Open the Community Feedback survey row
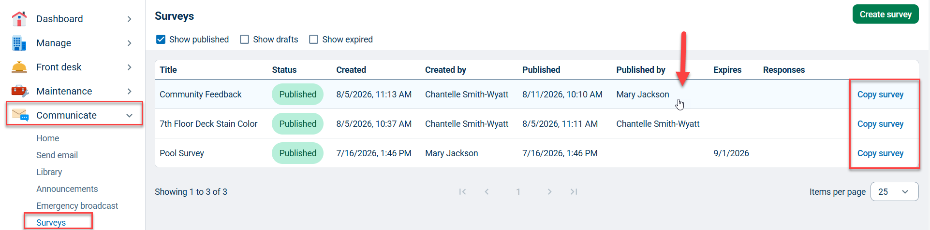This screenshot has width=930, height=230. coord(537,95)
